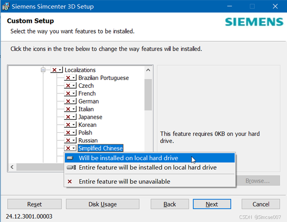Open Disk Usage dialog
Viewport: 287px width, 222px height.
(103, 204)
